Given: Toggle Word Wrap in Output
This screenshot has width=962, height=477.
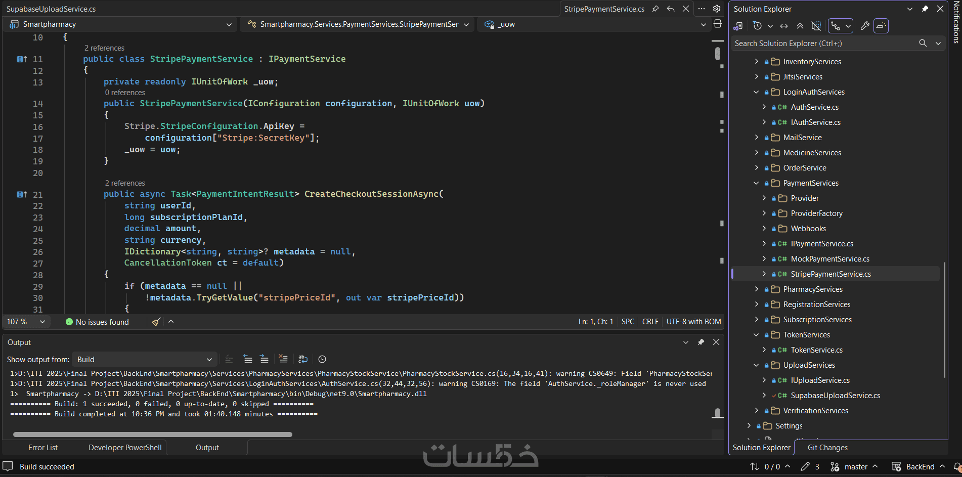Looking at the screenshot, I should 303,359.
